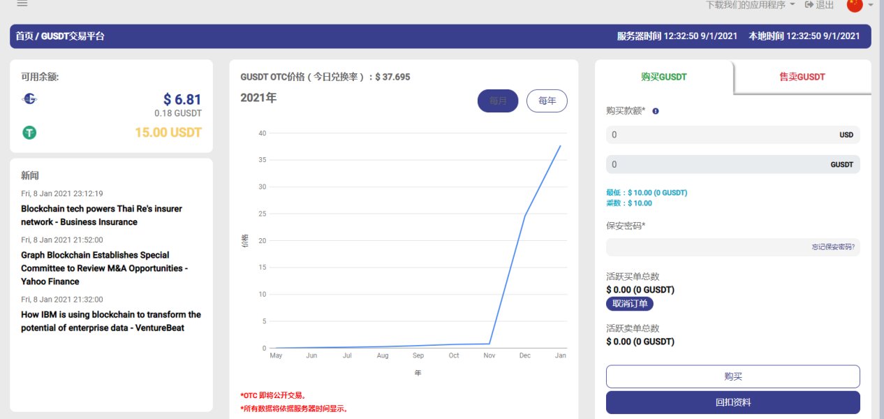
Task: Click the 忘记保安密码? link
Action: pos(833,247)
